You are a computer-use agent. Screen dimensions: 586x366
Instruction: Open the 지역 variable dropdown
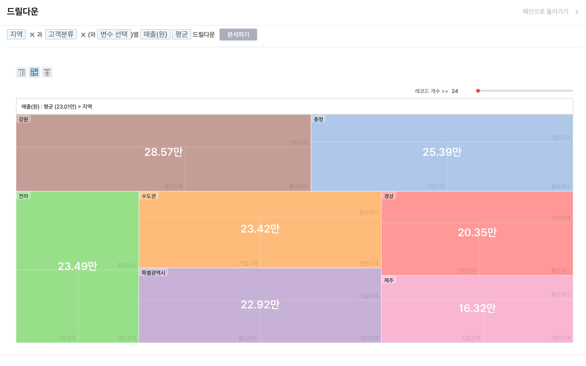click(x=16, y=34)
